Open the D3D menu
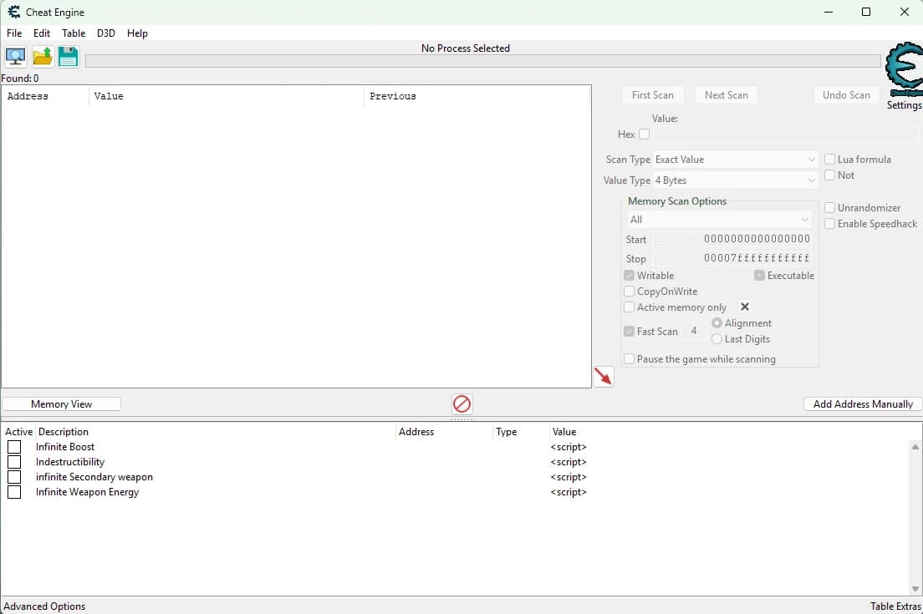Screen dimensions: 923x614 tap(106, 33)
